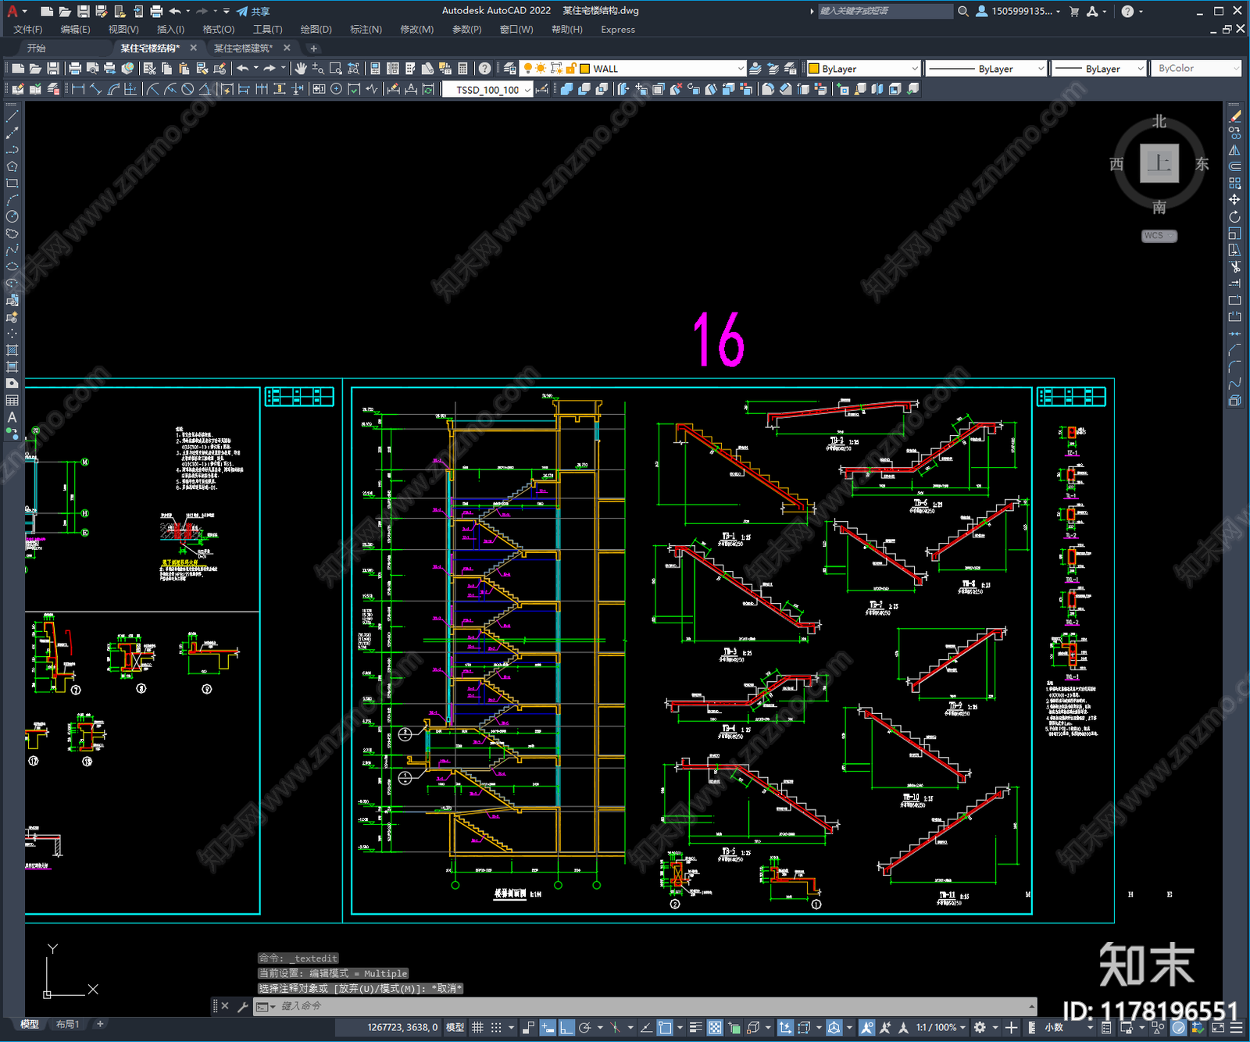Open the Undo history dropdown arrow

click(x=256, y=69)
